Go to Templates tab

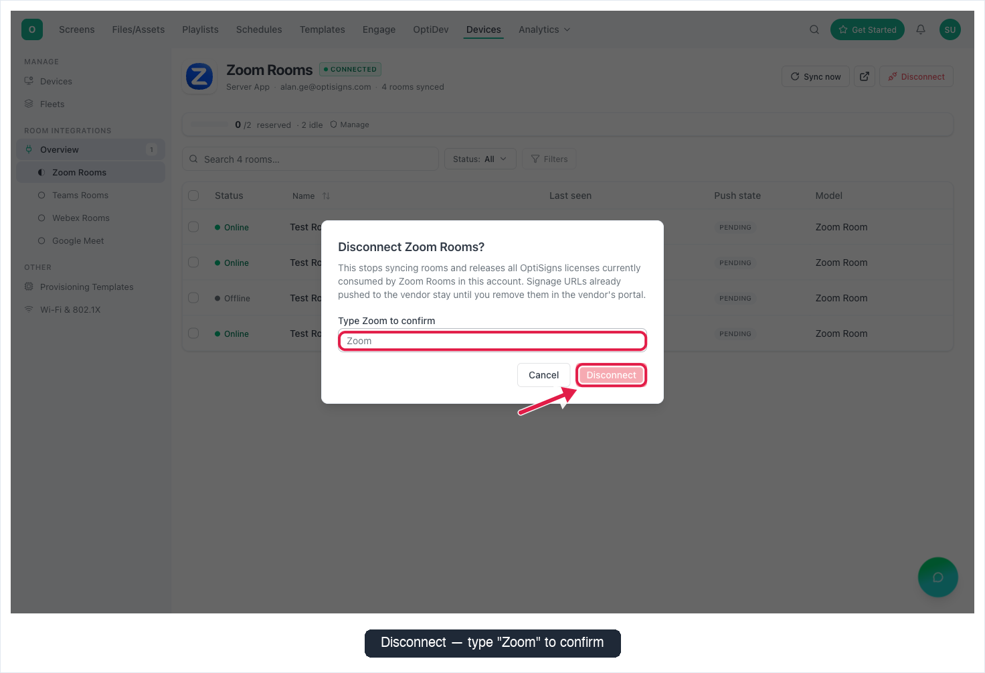(323, 29)
